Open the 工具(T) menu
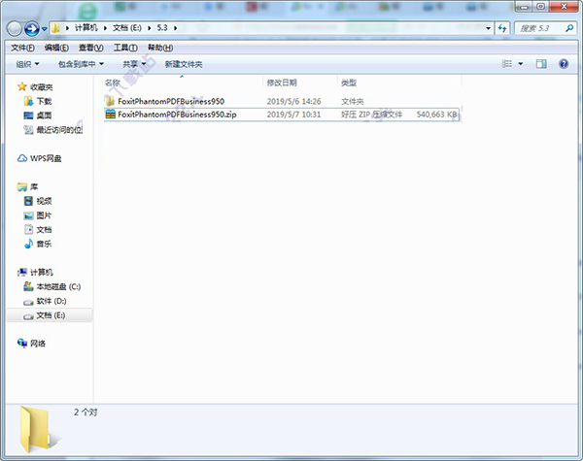The width and height of the screenshot is (583, 461). pyautogui.click(x=125, y=48)
